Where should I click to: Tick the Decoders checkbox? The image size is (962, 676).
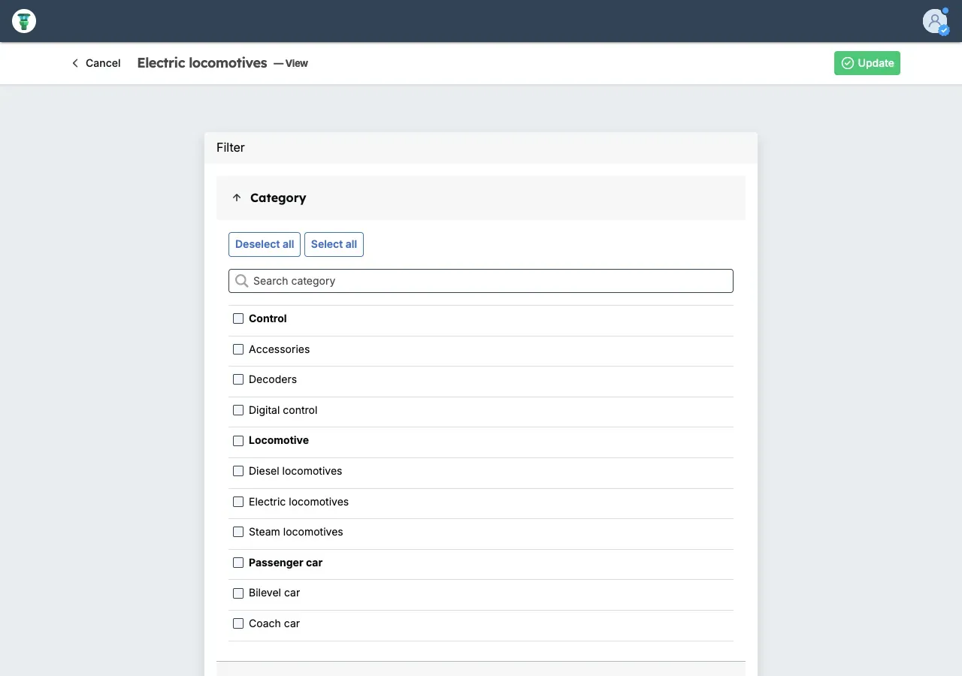[x=238, y=379]
